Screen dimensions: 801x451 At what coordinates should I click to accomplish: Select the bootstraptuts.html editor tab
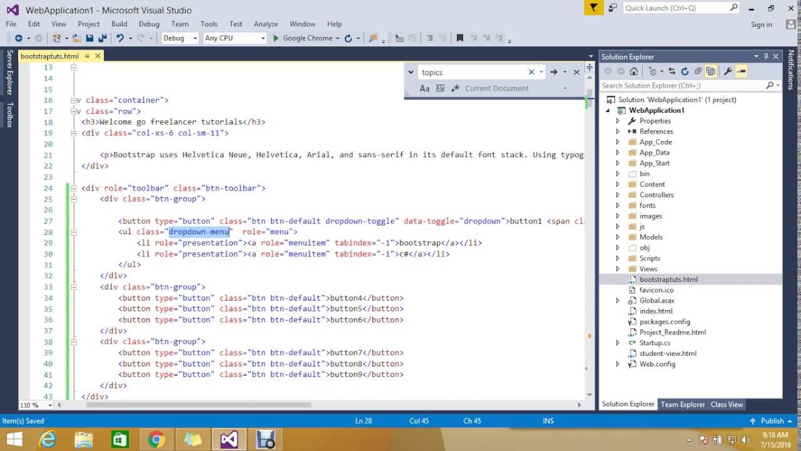(49, 56)
